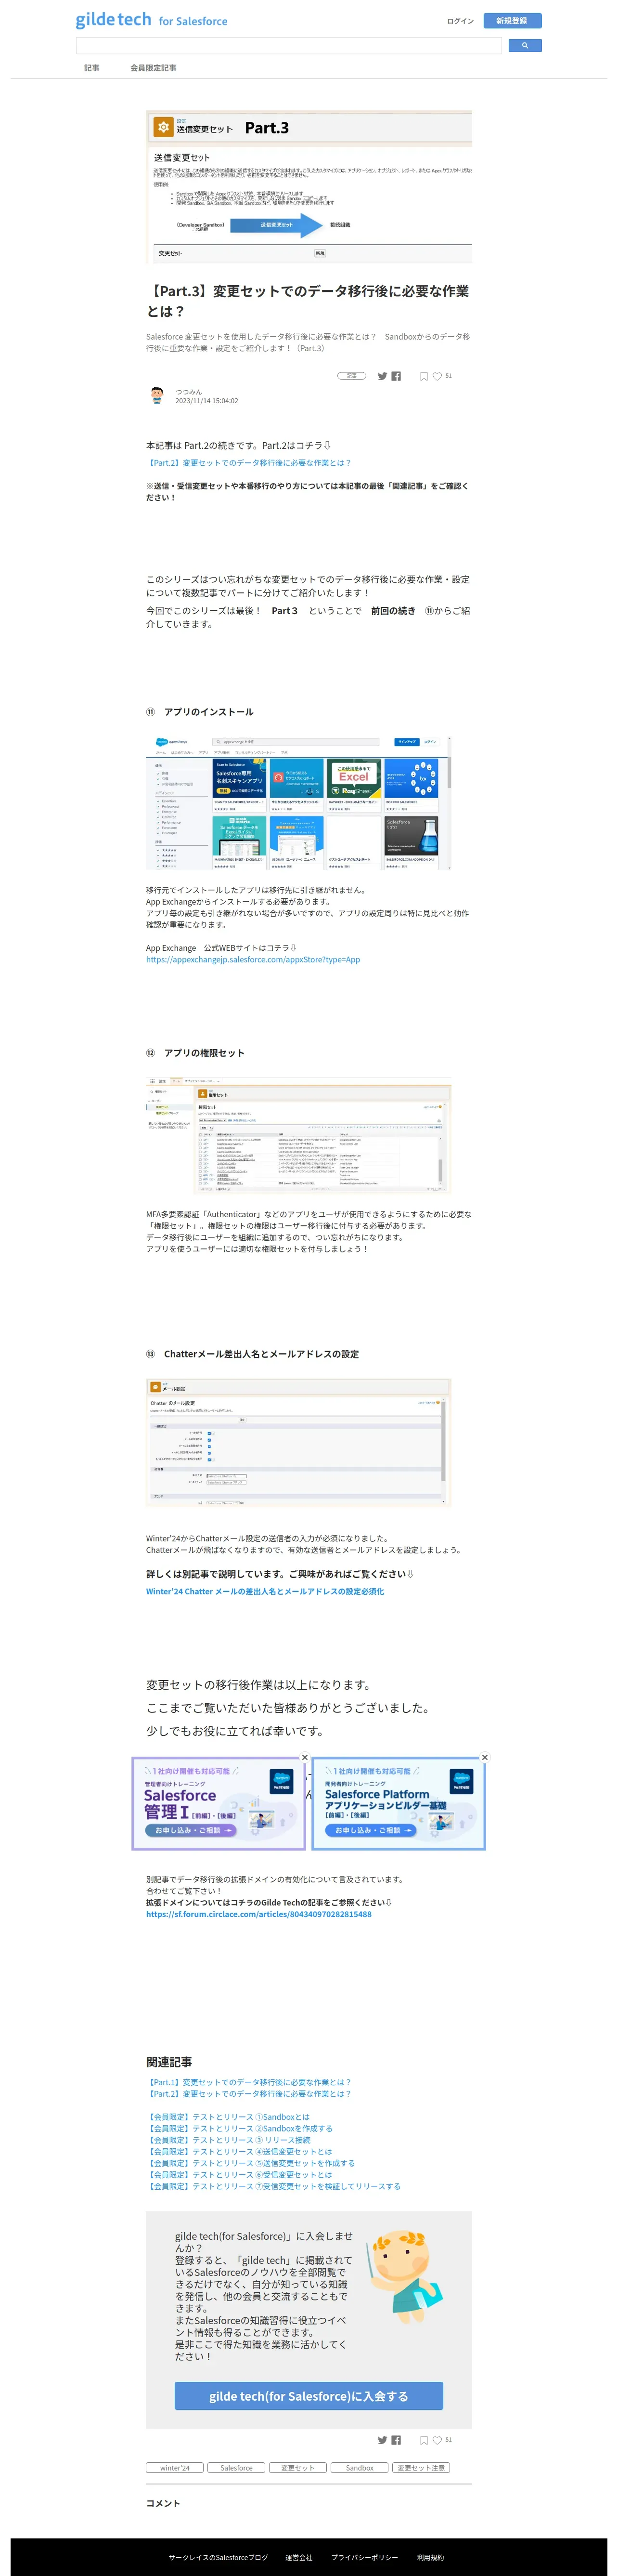The width and height of the screenshot is (618, 2576).
Task: Open the appexchangejp.salesforce.com link
Action: [253, 959]
